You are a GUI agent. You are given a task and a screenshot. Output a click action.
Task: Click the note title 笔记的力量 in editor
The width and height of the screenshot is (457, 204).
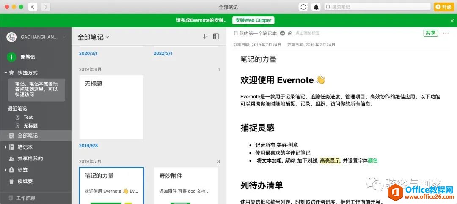[x=258, y=59]
